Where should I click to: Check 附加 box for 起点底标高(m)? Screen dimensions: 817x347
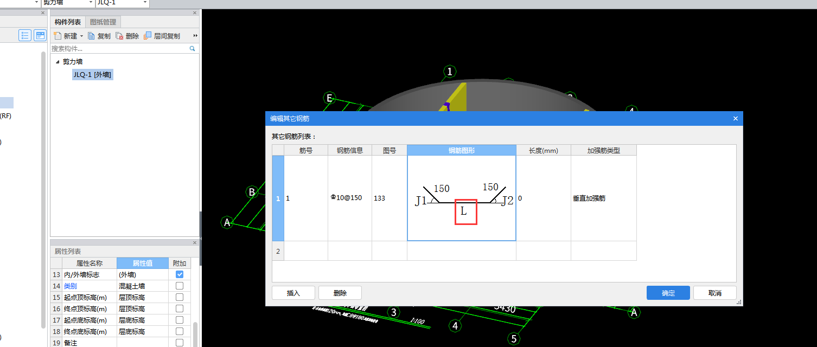pyautogui.click(x=180, y=320)
